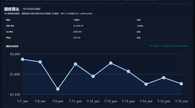This screenshot has width=195, height=108.
Task: Click the $1,583.74 quota value
Action: tap(78, 26)
